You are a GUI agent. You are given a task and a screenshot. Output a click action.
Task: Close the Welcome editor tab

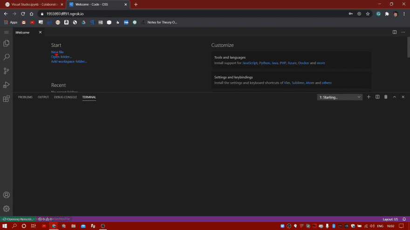coord(40,33)
